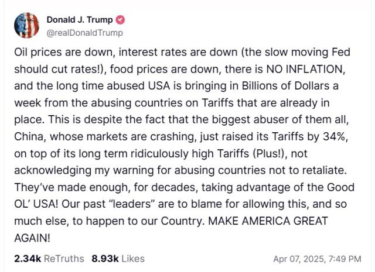375x272 pixels.
Task: Click the ReTruths label
Action: click(64, 259)
